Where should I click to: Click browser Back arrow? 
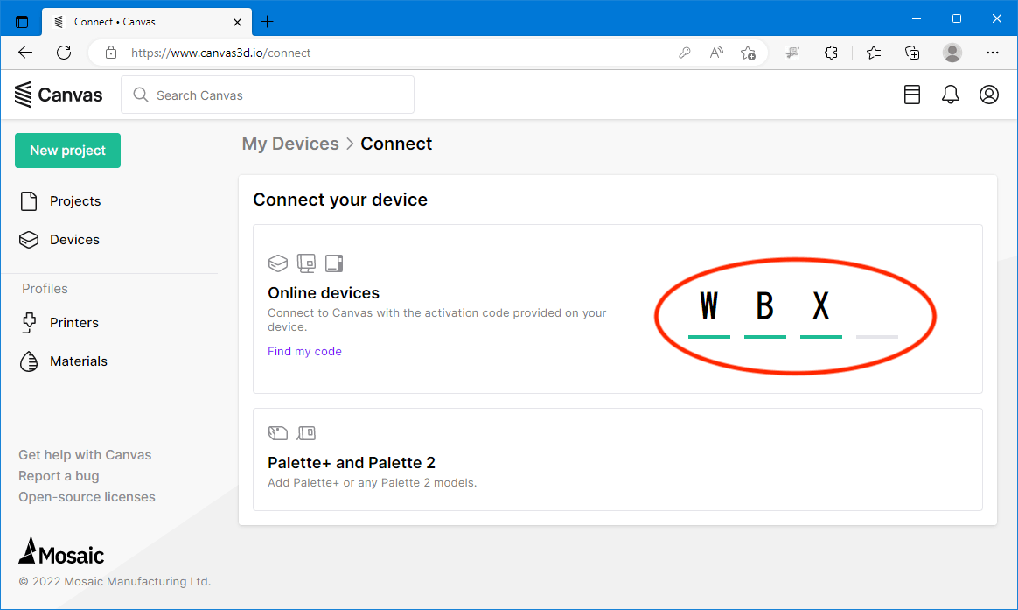point(25,53)
